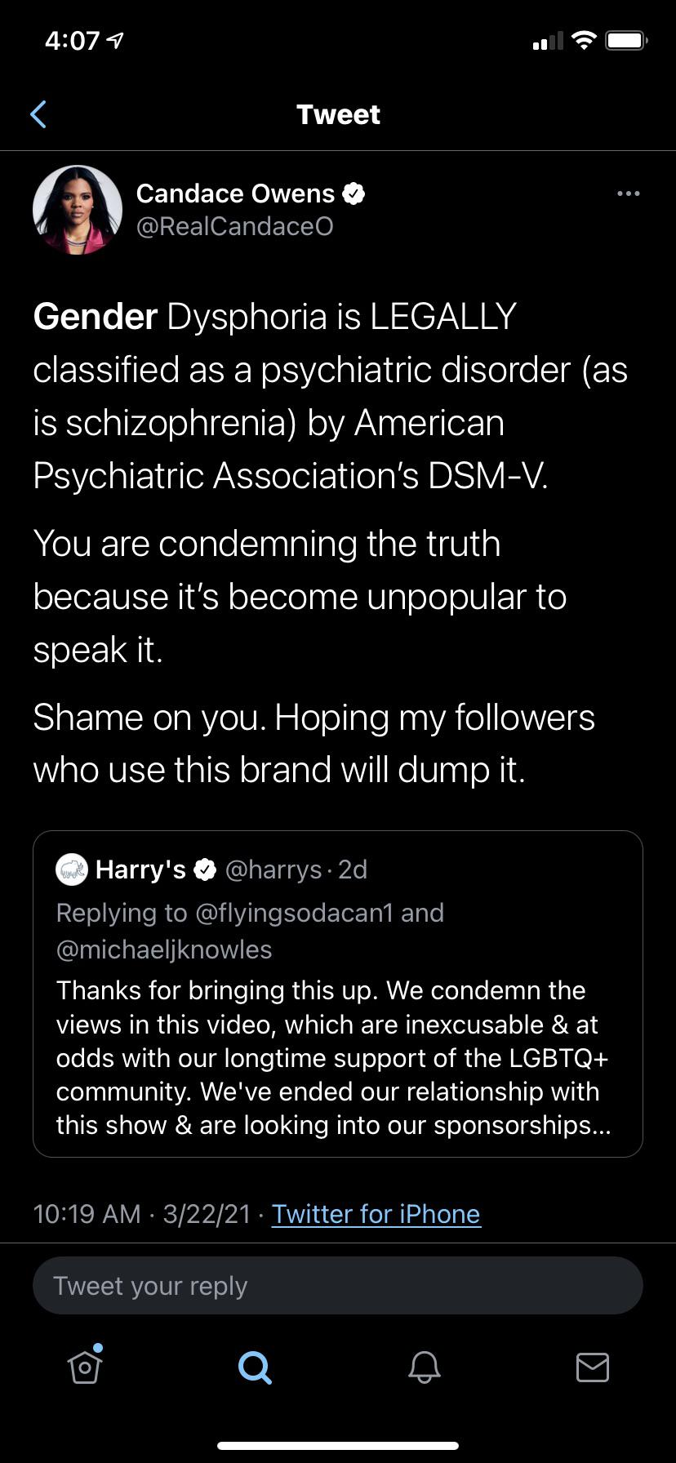Open the @RealCandaceO handle

[x=234, y=226]
